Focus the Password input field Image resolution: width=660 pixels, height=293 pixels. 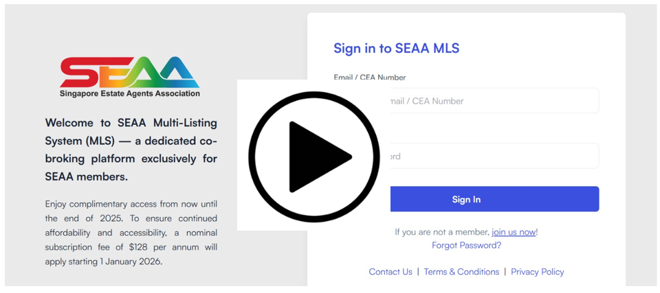(466, 156)
